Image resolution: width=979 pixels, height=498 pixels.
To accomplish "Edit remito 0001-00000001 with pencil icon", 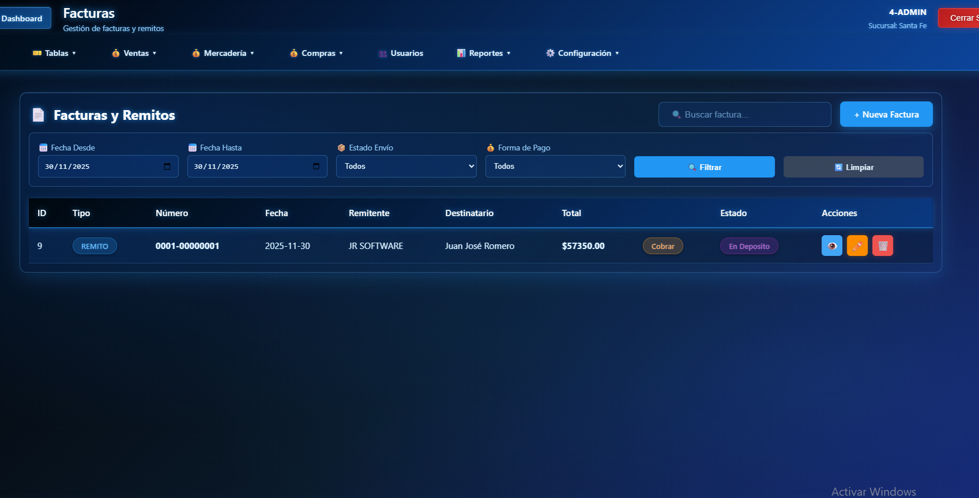I will point(857,246).
